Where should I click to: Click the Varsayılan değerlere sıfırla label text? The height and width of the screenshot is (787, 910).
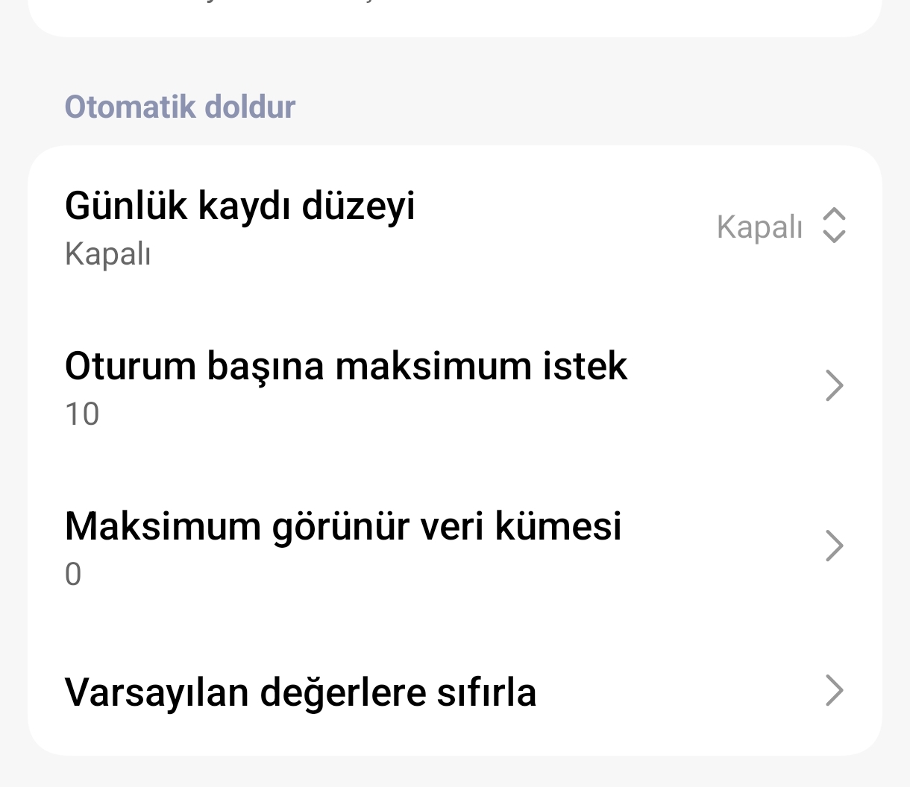click(301, 692)
